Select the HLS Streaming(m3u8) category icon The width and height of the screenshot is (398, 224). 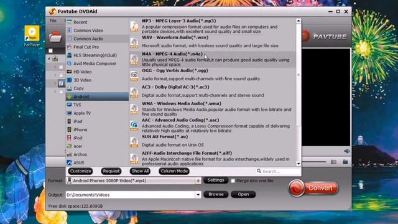click(x=69, y=55)
